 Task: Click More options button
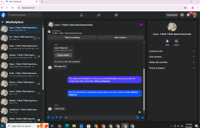[121, 37]
